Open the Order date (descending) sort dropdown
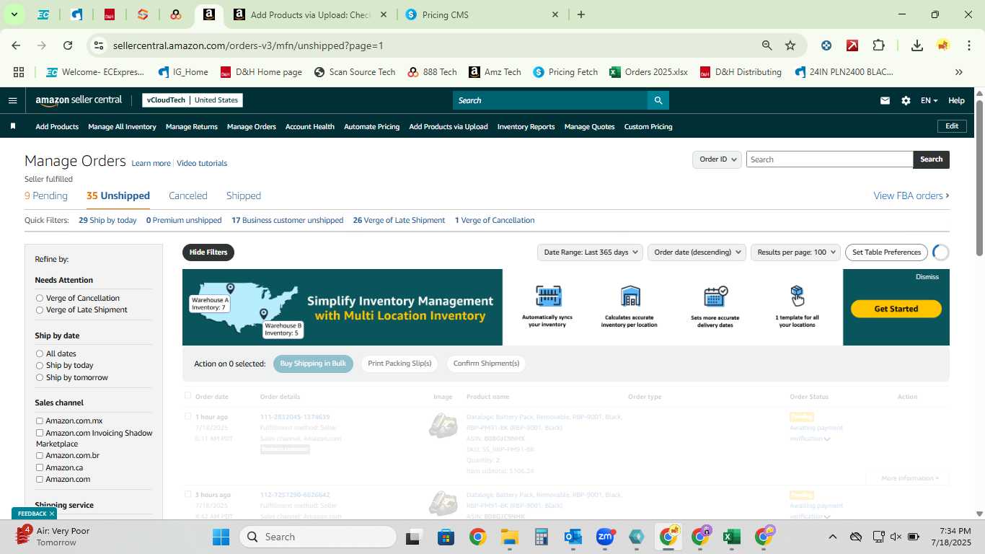The width and height of the screenshot is (985, 554). point(697,252)
